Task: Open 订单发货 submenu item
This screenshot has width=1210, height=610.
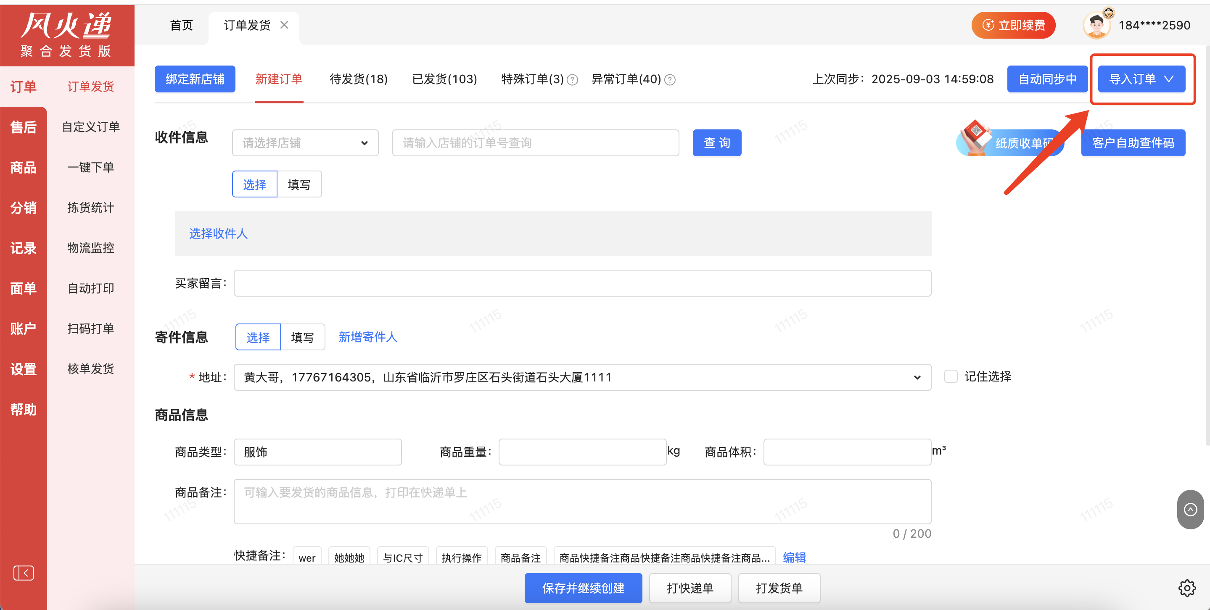Action: point(91,87)
